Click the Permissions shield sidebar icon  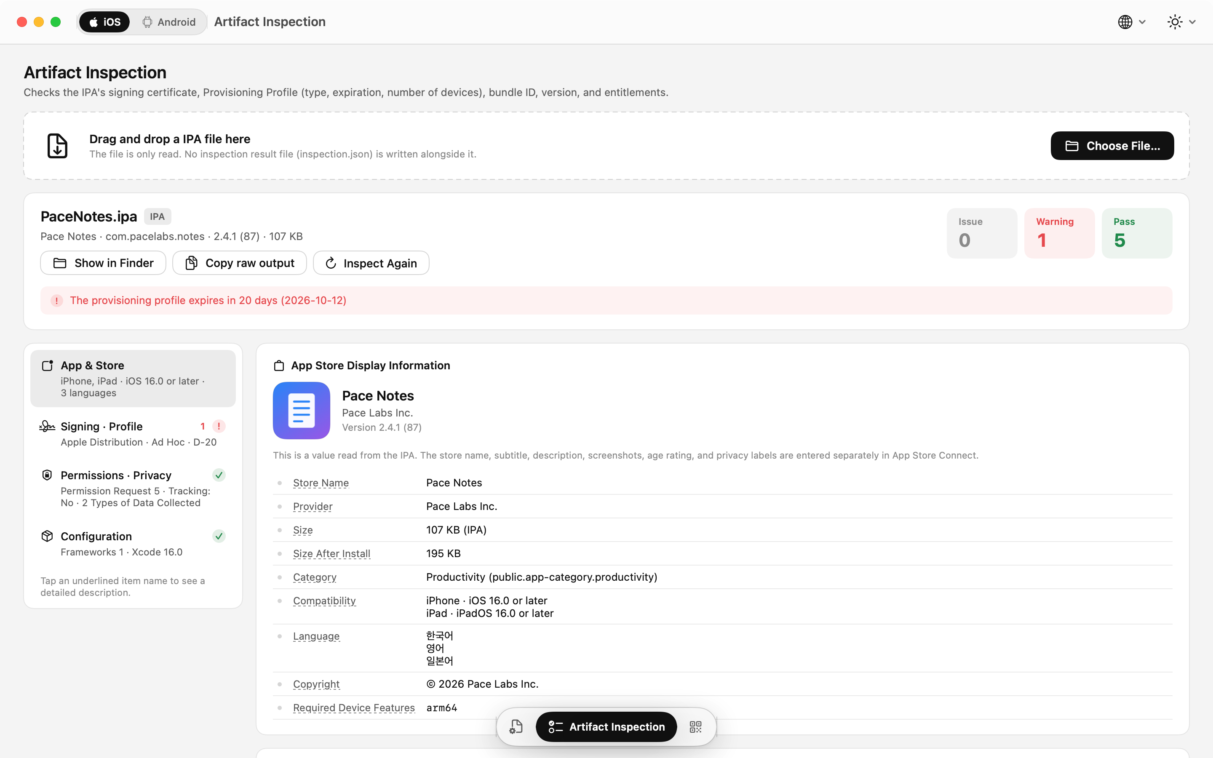[47, 475]
